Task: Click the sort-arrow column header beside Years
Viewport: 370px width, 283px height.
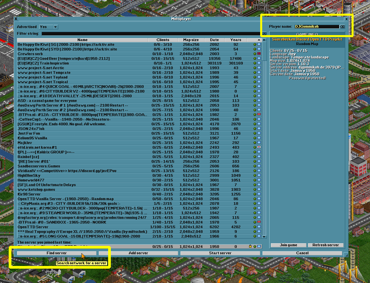Action: [x=254, y=40]
